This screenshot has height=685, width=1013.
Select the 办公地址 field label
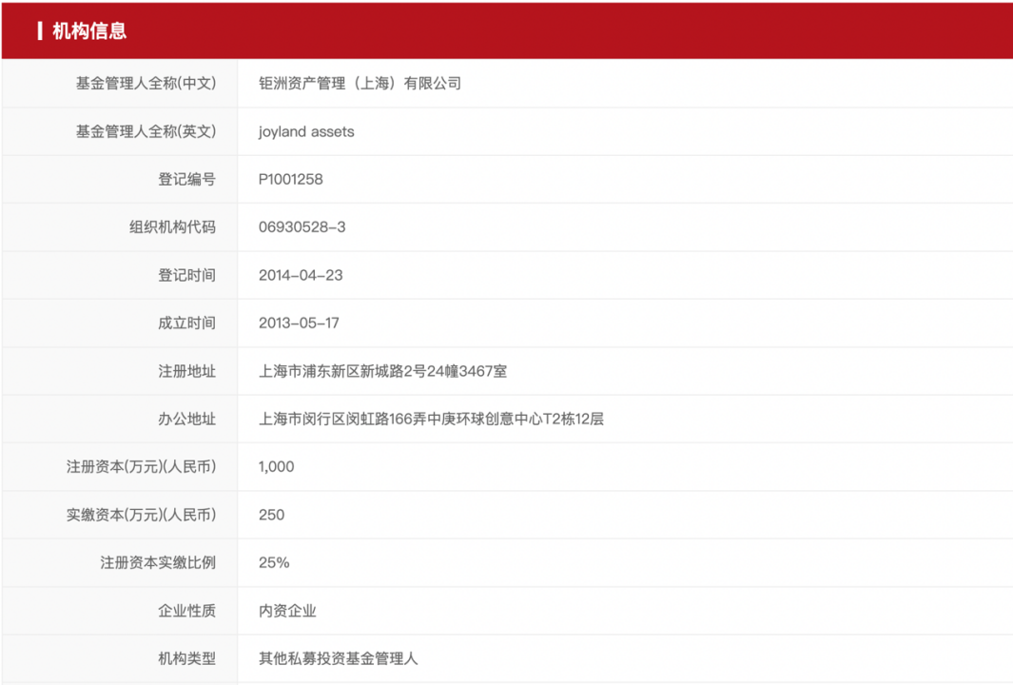pyautogui.click(x=186, y=420)
